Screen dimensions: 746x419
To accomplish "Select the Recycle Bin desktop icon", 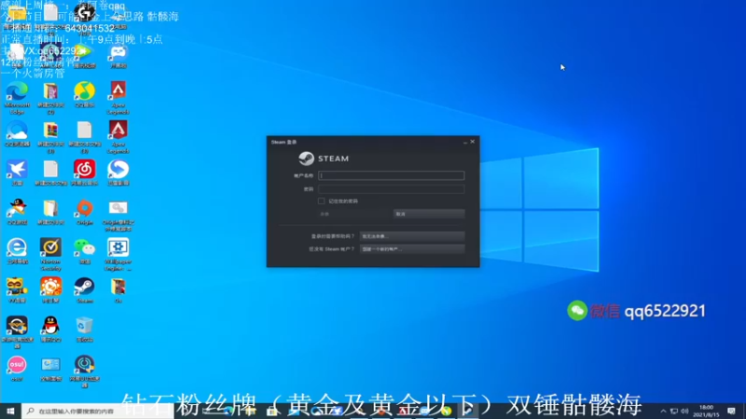I will click(x=84, y=330).
